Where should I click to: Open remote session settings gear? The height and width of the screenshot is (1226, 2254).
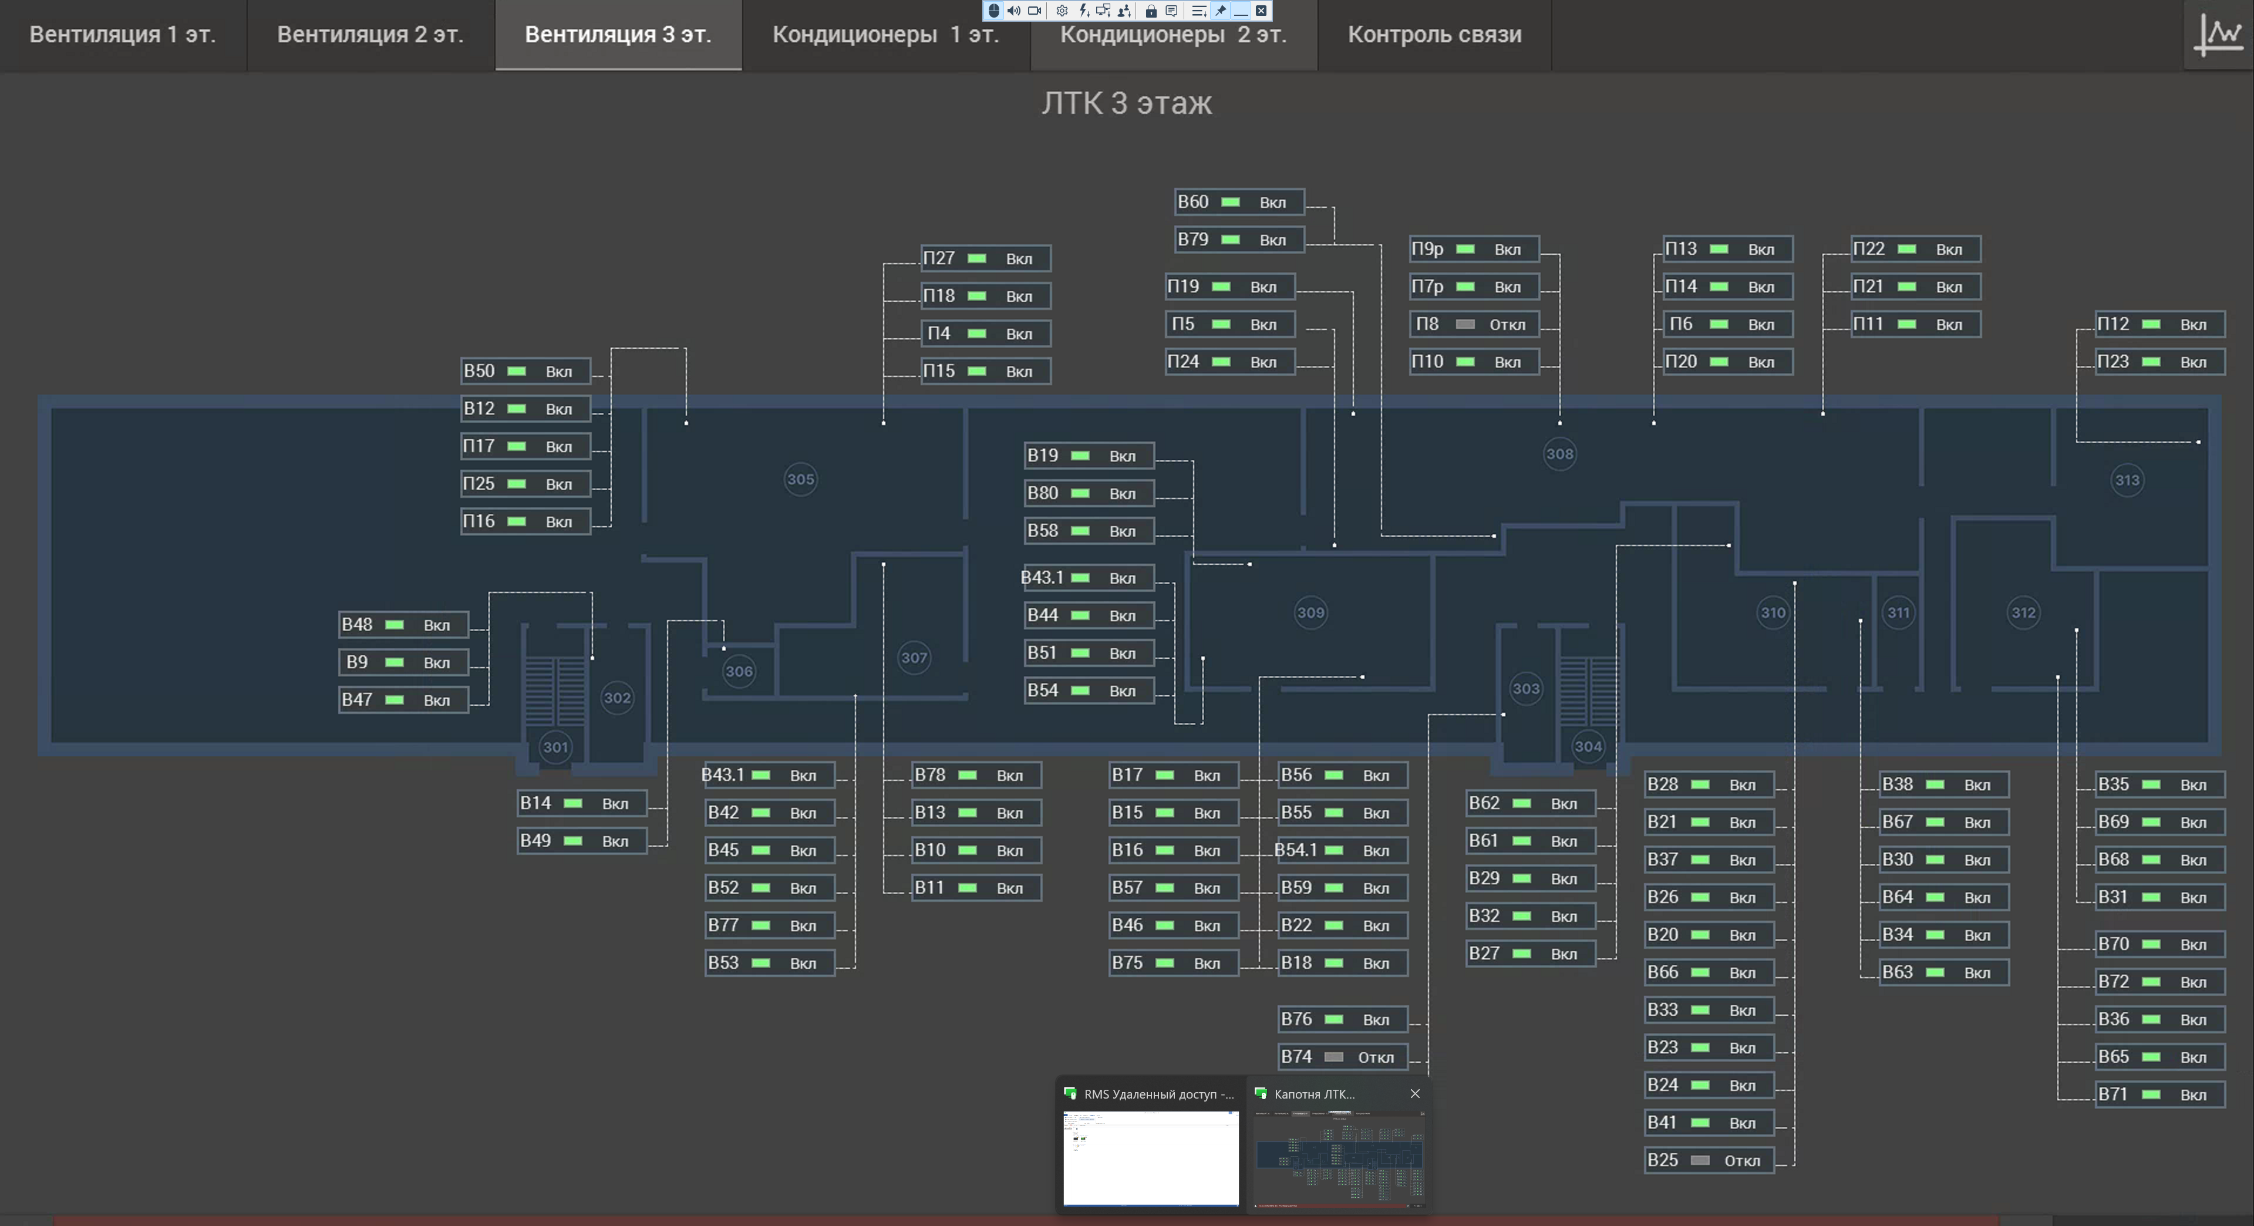click(x=1062, y=11)
